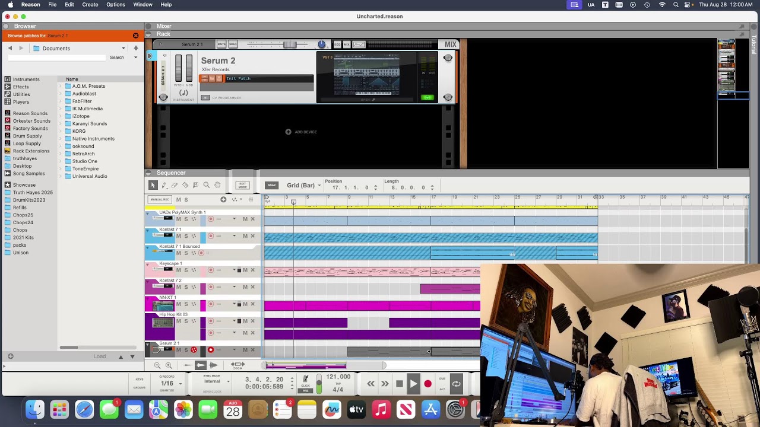760x427 pixels.
Task: Open the File menu
Action: pyautogui.click(x=52, y=5)
